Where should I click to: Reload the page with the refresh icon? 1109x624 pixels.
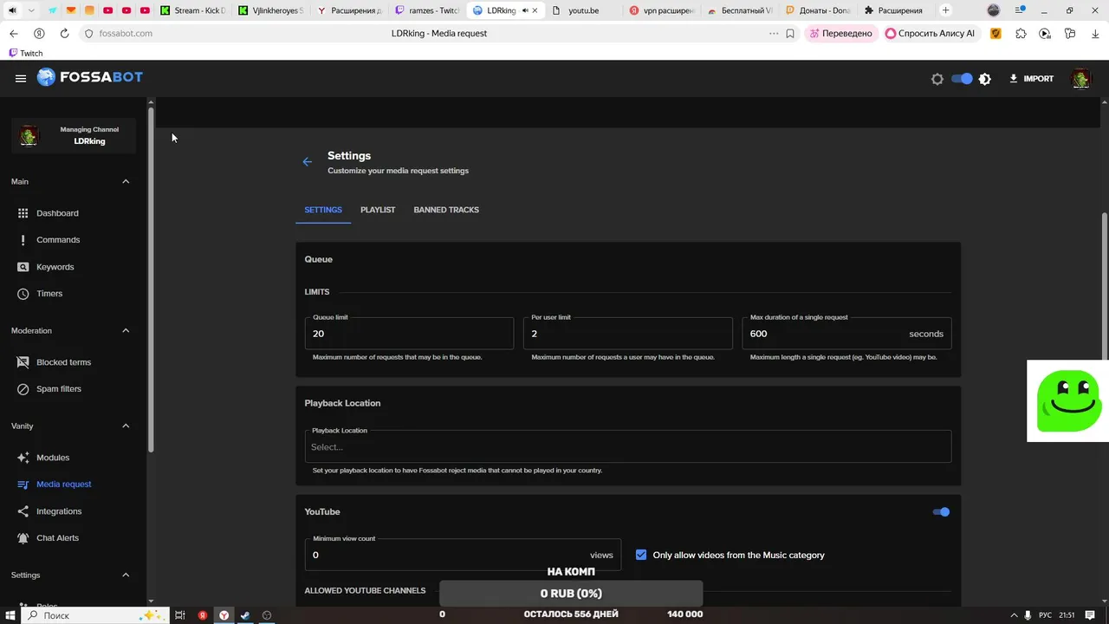[x=64, y=34]
